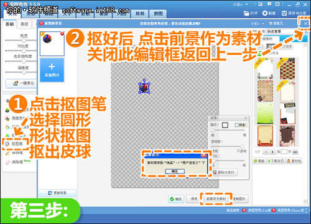The image size is (311, 224).
Task: Click the 删除本素材 delete material button
Action: tap(225, 172)
